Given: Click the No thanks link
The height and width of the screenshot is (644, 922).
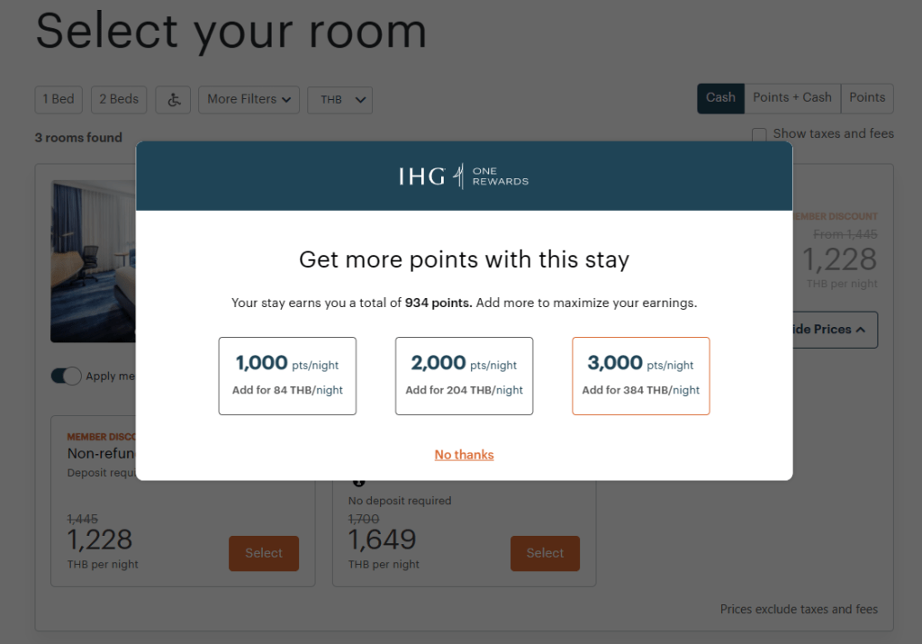Looking at the screenshot, I should [x=464, y=455].
